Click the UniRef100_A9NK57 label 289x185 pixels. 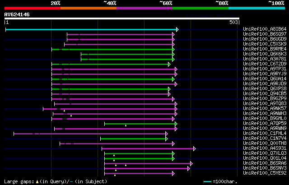coord(265,109)
